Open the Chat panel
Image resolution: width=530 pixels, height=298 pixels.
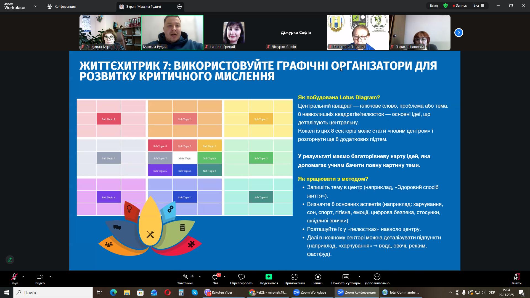pos(215,277)
